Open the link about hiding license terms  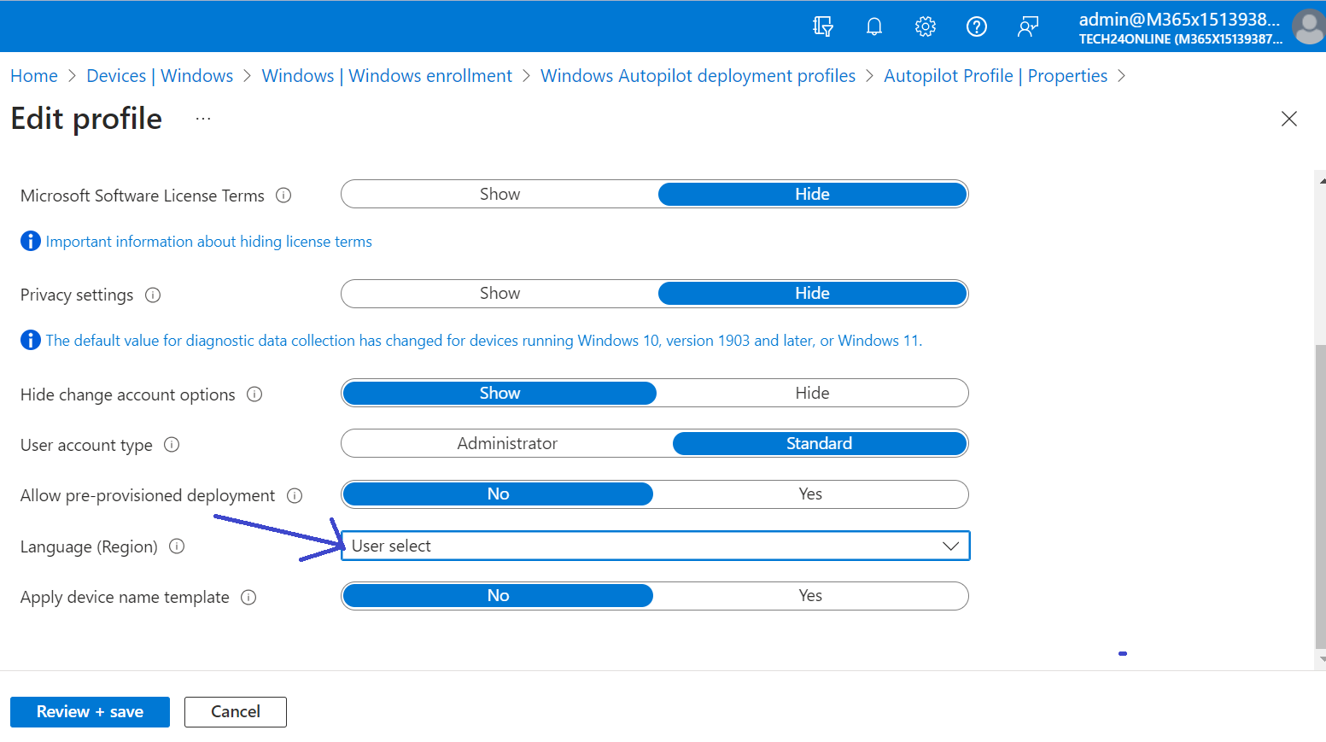pos(209,242)
